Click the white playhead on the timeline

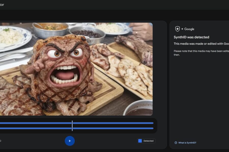pos(72,126)
